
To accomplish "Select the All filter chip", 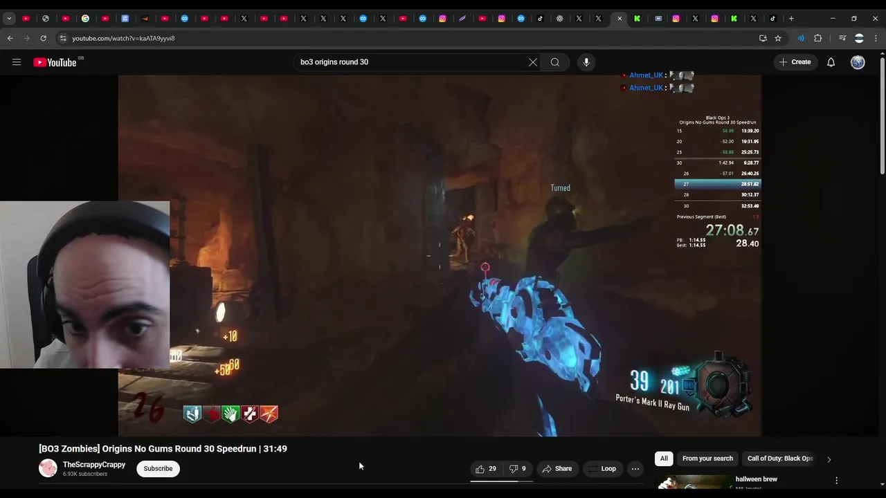I will point(664,459).
